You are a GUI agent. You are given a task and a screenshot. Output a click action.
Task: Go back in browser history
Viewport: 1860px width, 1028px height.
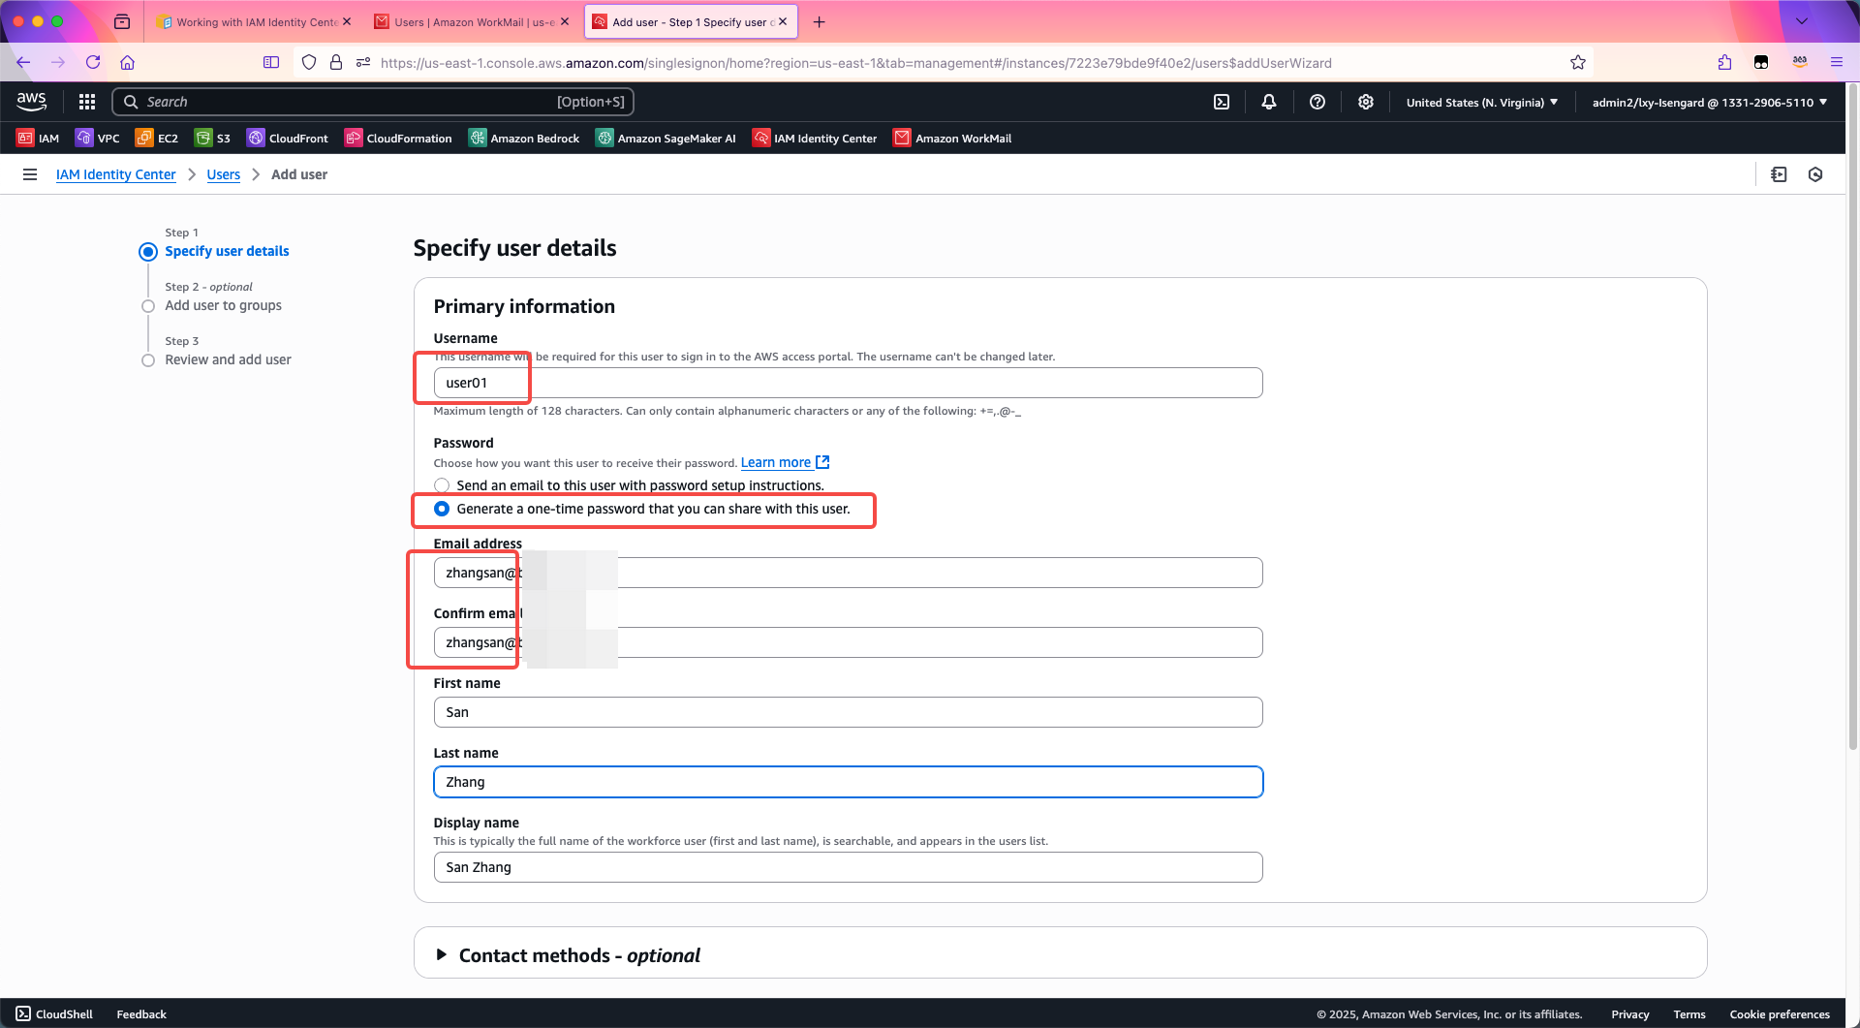pos(23,62)
